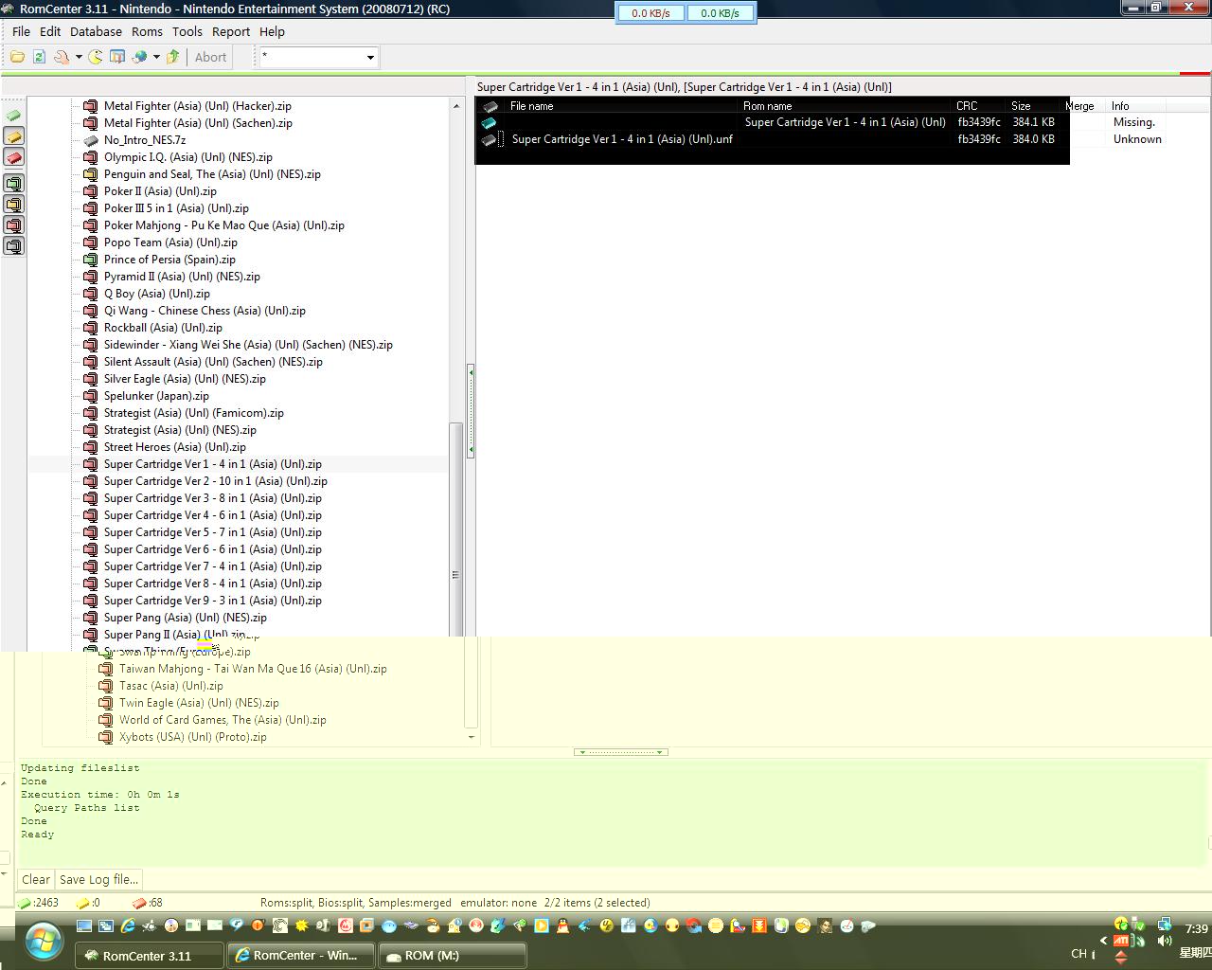Collapse the vertical splitter between panels
This screenshot has width=1212, height=970.
point(471,411)
